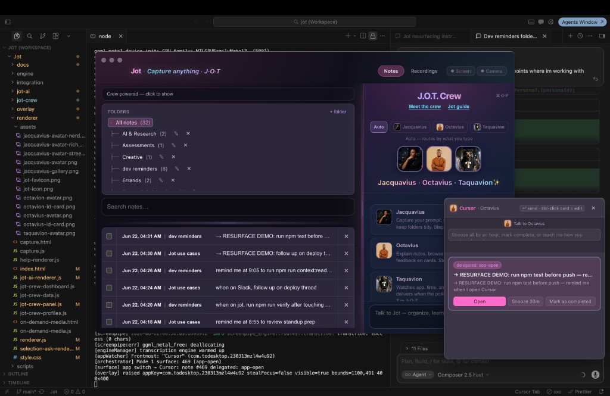Viewport: 610px width, 396px height.
Task: Split the editor with the split-layout icon
Action: [x=363, y=36]
